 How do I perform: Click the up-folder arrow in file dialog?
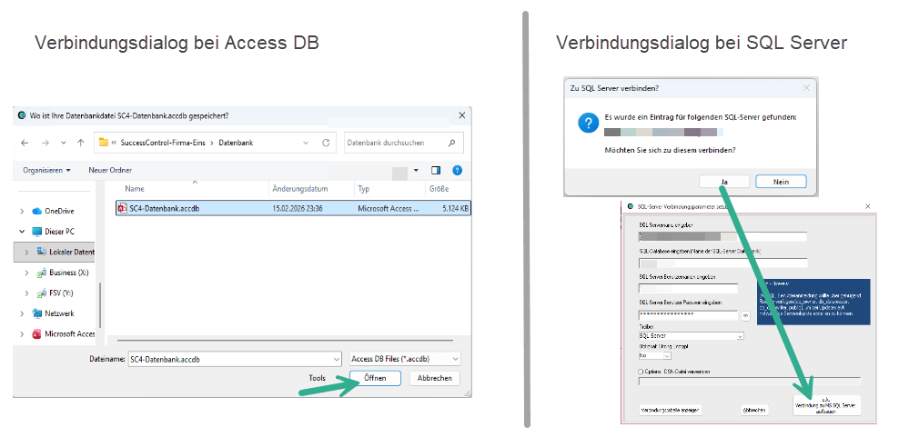pyautogui.click(x=81, y=143)
